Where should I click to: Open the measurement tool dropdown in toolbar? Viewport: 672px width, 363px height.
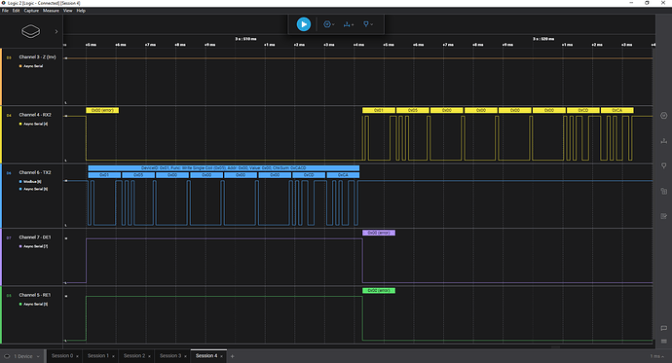pyautogui.click(x=349, y=24)
